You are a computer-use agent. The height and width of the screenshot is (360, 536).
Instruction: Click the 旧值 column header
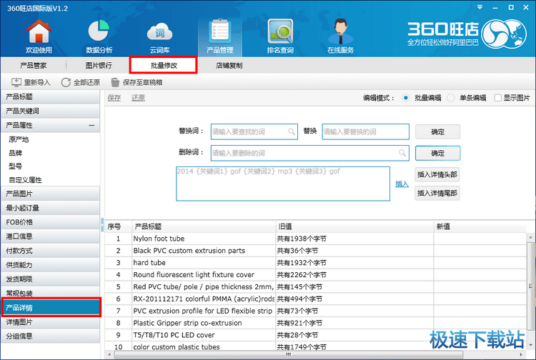(354, 226)
